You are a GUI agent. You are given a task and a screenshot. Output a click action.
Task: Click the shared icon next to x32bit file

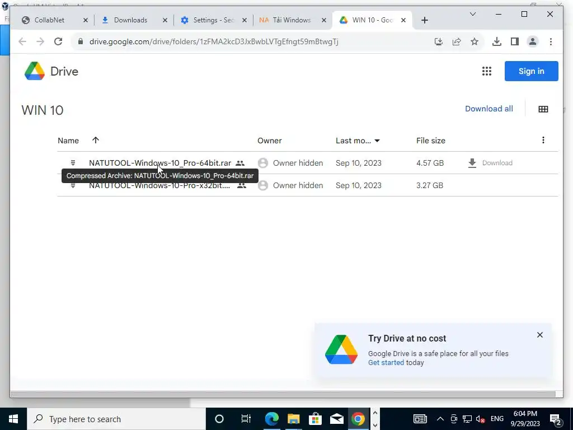pyautogui.click(x=242, y=186)
